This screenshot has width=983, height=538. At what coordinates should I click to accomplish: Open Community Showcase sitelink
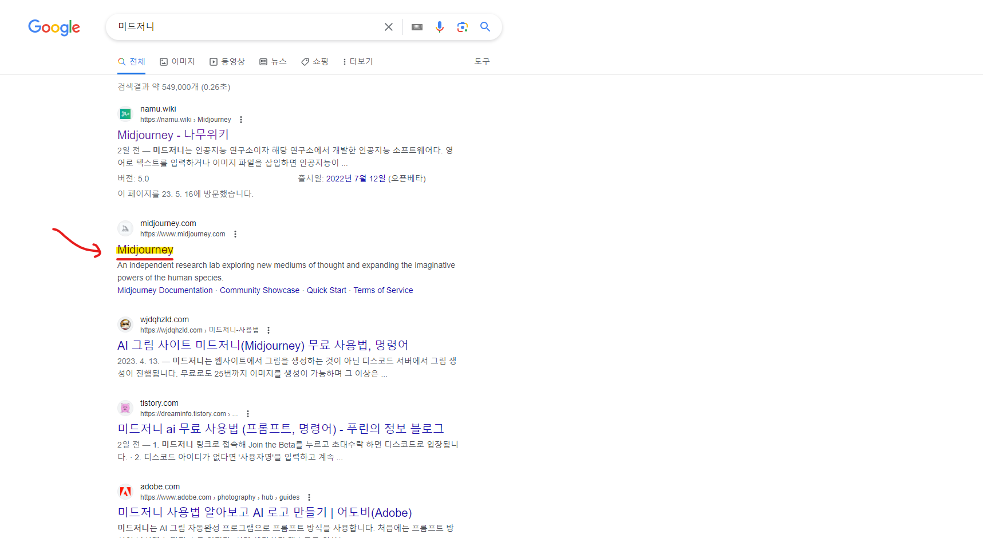pyautogui.click(x=259, y=291)
